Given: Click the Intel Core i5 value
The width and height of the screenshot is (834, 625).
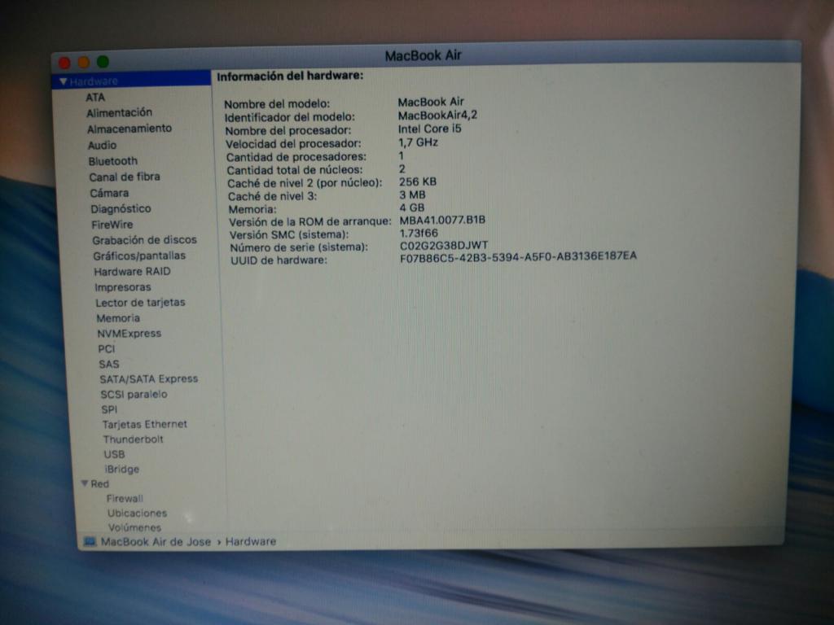Looking at the screenshot, I should pos(430,129).
